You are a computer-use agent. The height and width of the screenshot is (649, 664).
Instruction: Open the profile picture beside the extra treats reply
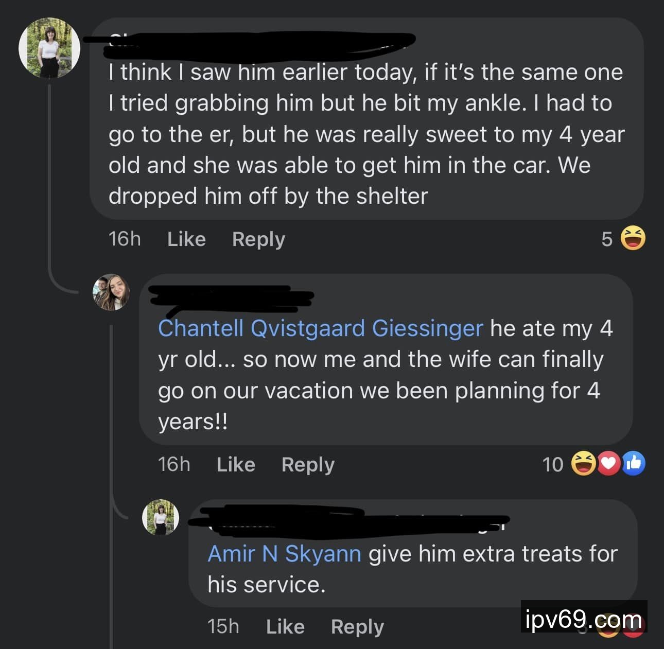[x=161, y=517]
